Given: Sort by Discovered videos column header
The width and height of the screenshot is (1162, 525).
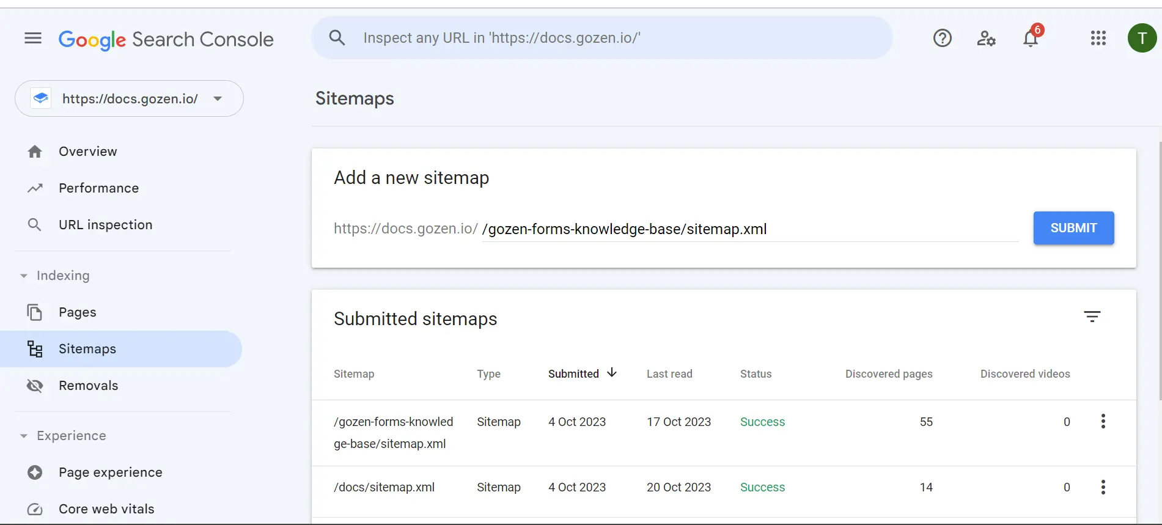Looking at the screenshot, I should pos(1025,374).
